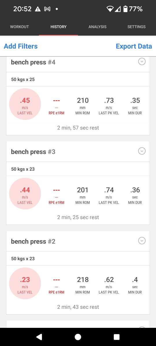Expand bench press #2 set details
Screen dimensions: 156x346
[x=142, y=241]
